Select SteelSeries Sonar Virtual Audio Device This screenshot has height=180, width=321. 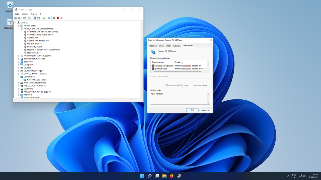pyautogui.click(x=44, y=50)
